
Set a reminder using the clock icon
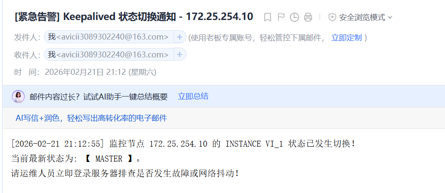(294, 17)
